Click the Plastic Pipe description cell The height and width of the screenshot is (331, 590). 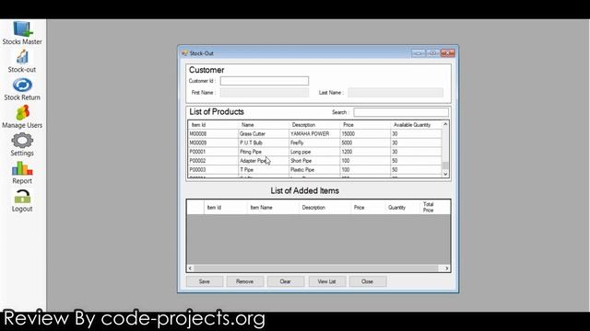pos(314,169)
